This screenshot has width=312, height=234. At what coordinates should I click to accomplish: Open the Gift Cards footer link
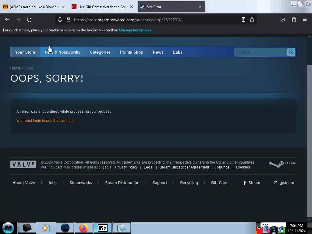(x=220, y=183)
